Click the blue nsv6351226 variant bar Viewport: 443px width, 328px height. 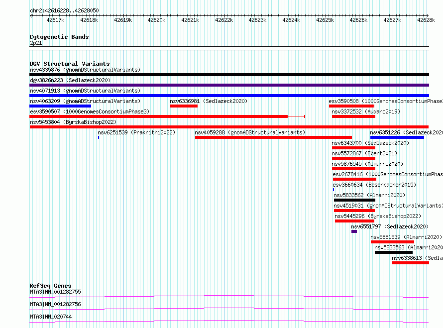click(397, 137)
